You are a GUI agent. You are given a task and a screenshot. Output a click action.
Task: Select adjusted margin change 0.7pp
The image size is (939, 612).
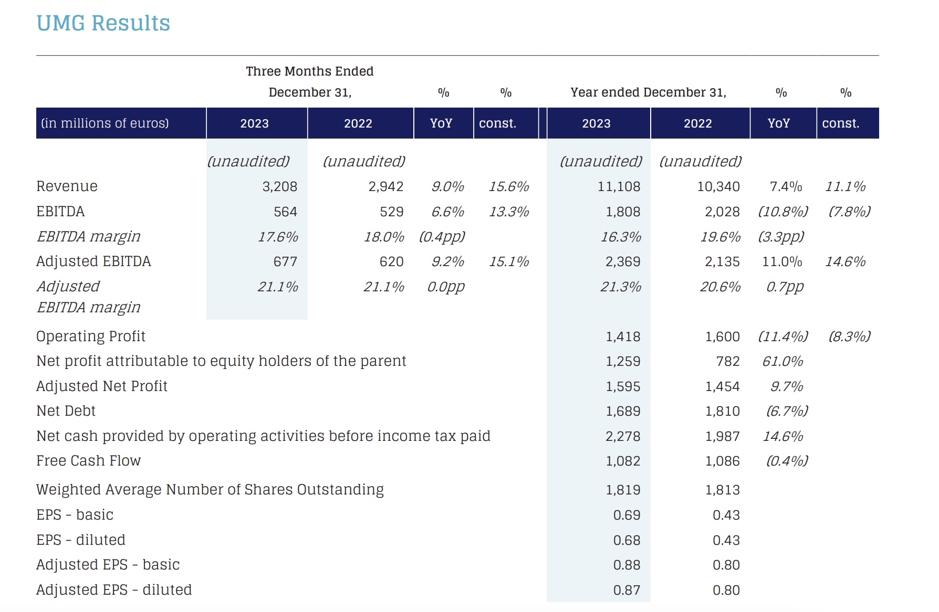[x=785, y=287]
